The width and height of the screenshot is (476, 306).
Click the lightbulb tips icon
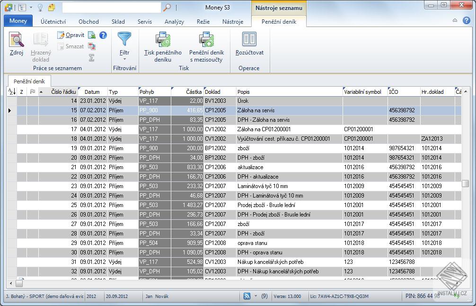pos(40,8)
